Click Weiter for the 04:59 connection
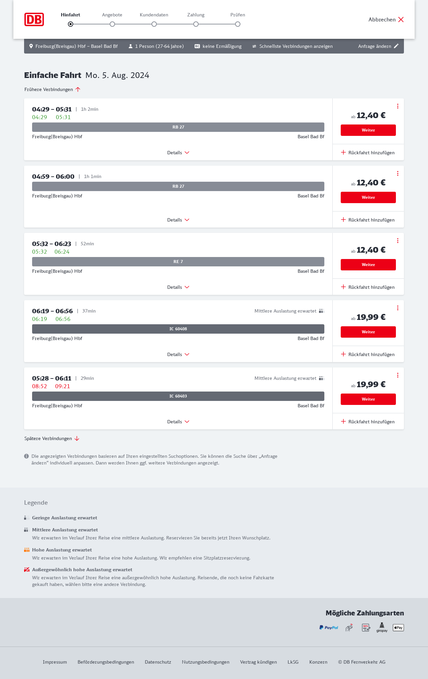428x679 pixels. tap(368, 197)
